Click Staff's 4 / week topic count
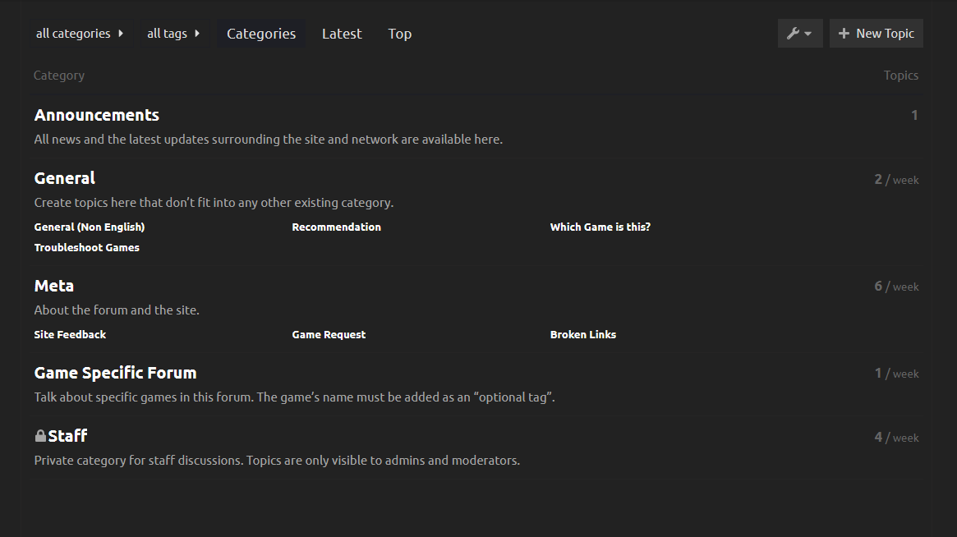The image size is (957, 537). (x=896, y=438)
